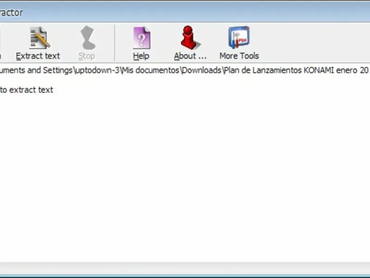Click the 'Extract text' toolbar label
The width and height of the screenshot is (370, 278).
coord(38,56)
